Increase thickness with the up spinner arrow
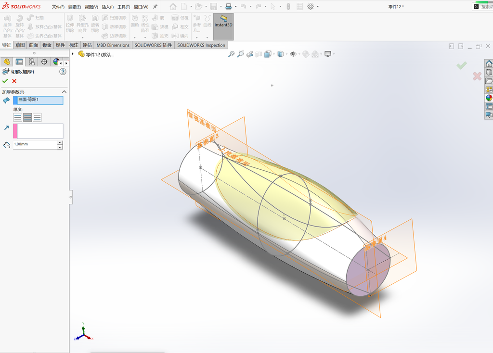Viewport: 493px width, 353px height. pos(60,142)
